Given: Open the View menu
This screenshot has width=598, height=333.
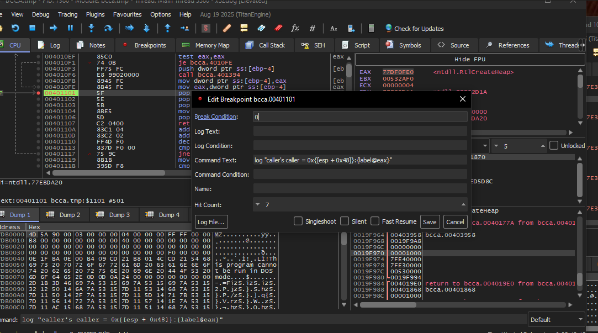Looking at the screenshot, I should (17, 14).
